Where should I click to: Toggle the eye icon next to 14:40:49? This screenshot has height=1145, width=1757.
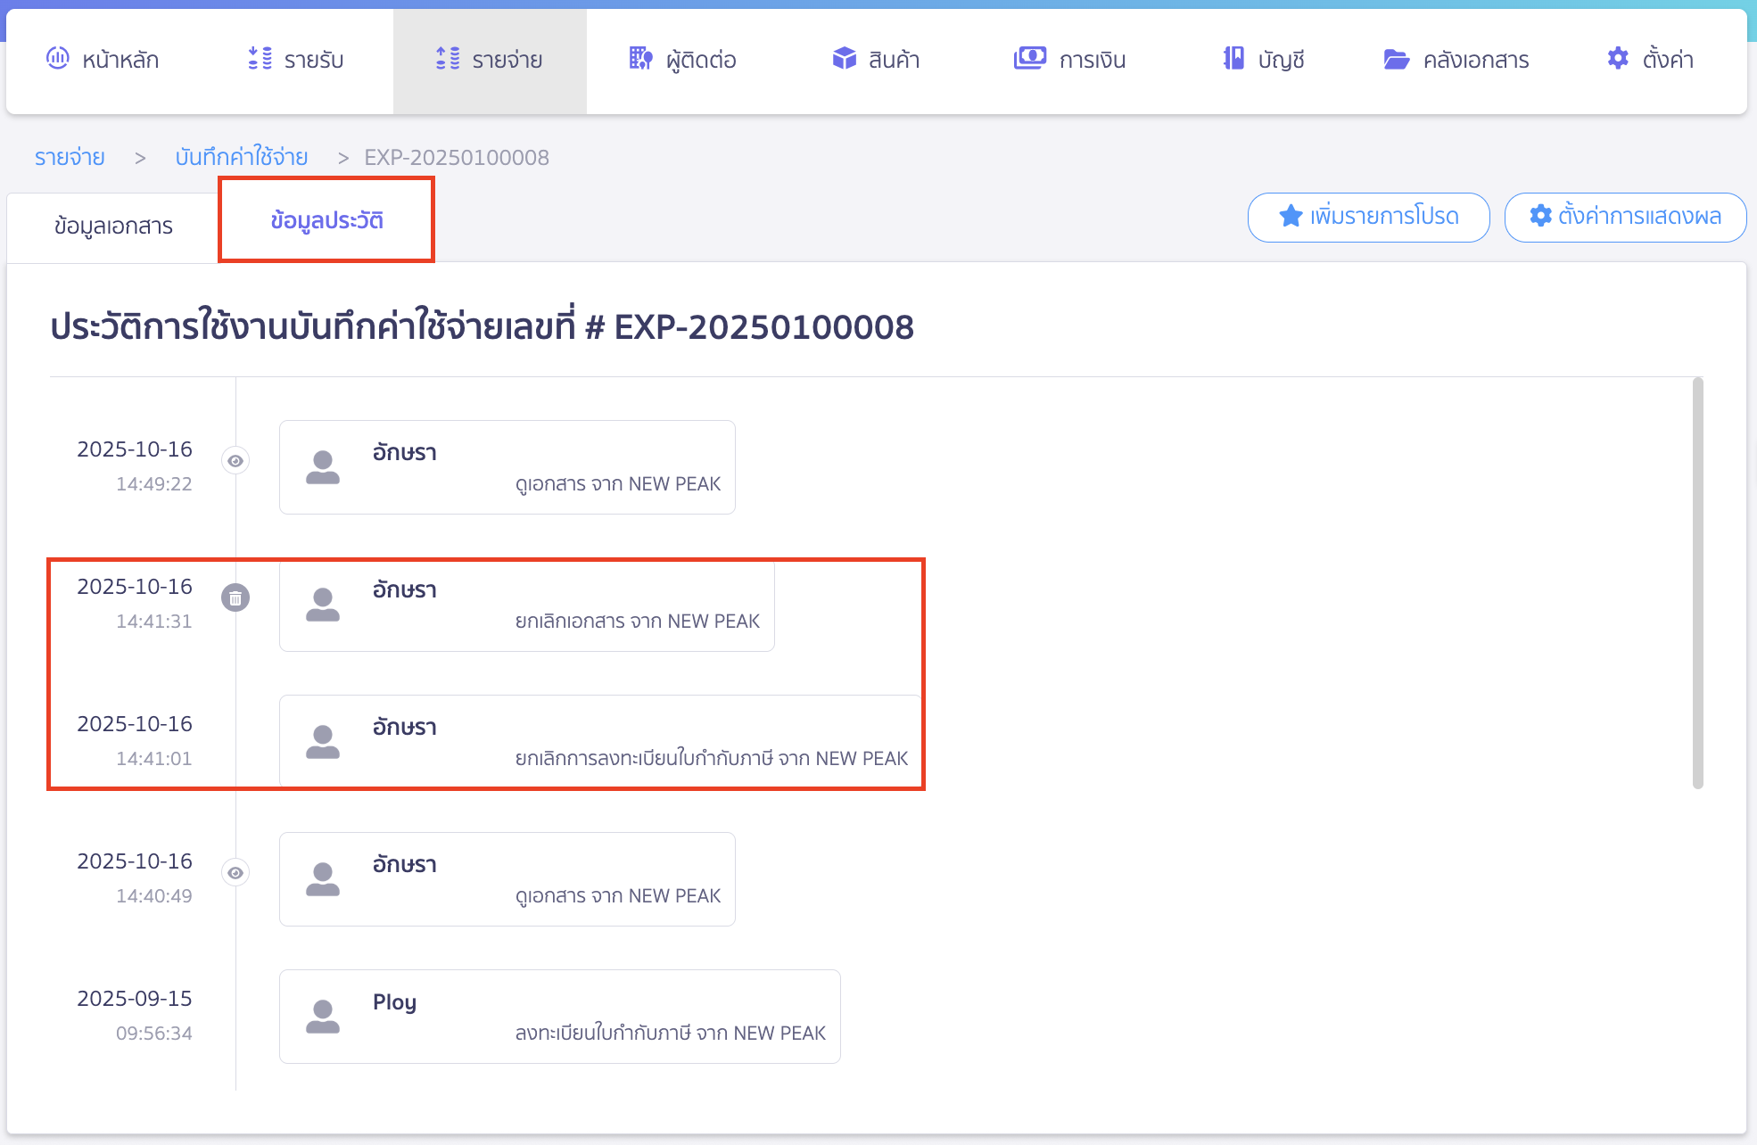pyautogui.click(x=235, y=872)
